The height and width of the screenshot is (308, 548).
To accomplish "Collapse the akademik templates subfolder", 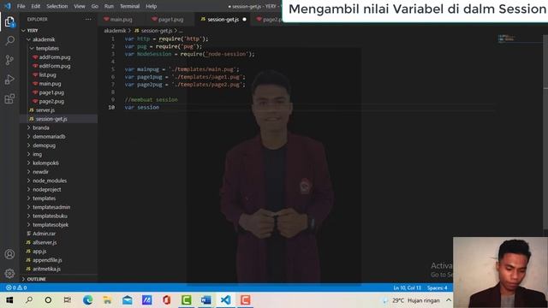I will point(32,48).
